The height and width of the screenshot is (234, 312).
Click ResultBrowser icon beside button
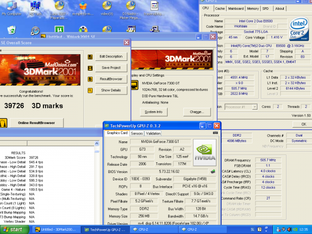(x=90, y=79)
